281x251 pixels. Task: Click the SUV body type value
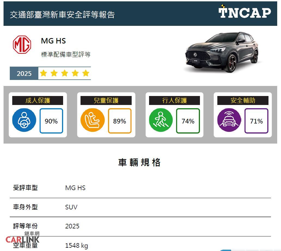tap(71, 207)
